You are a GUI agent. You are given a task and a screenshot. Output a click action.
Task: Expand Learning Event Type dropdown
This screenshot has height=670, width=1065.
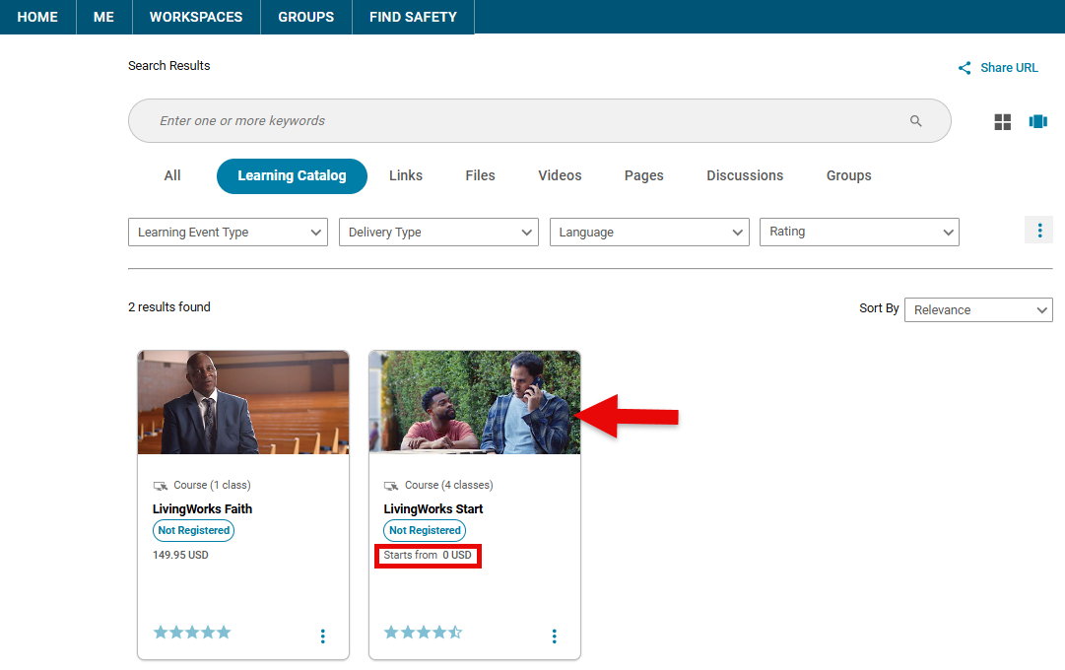pos(229,232)
